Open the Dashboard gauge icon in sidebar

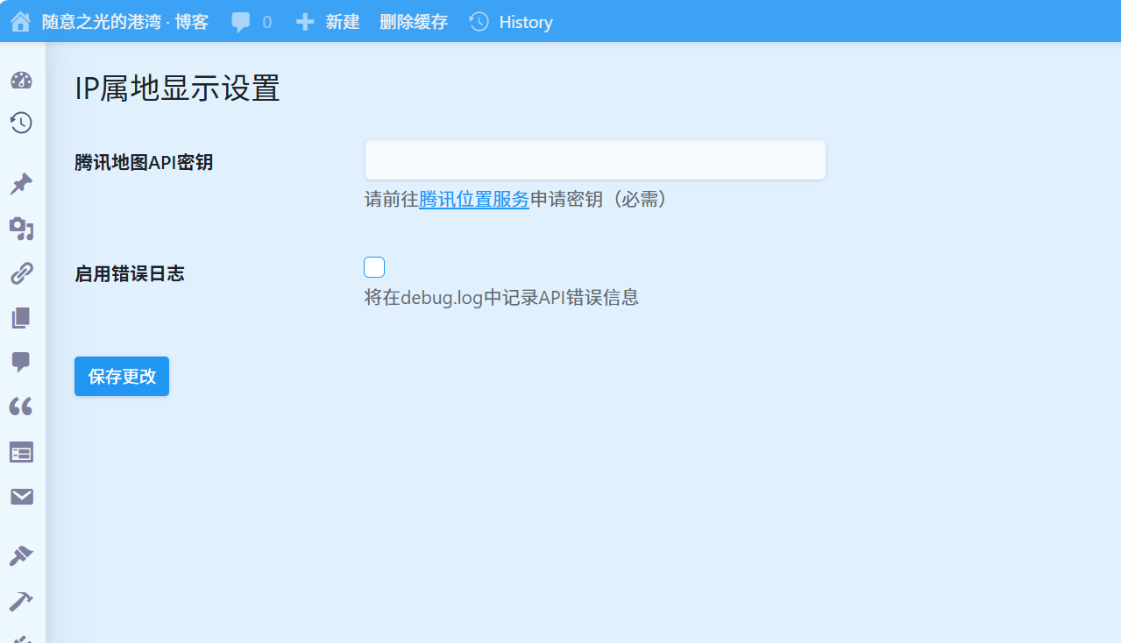click(21, 81)
